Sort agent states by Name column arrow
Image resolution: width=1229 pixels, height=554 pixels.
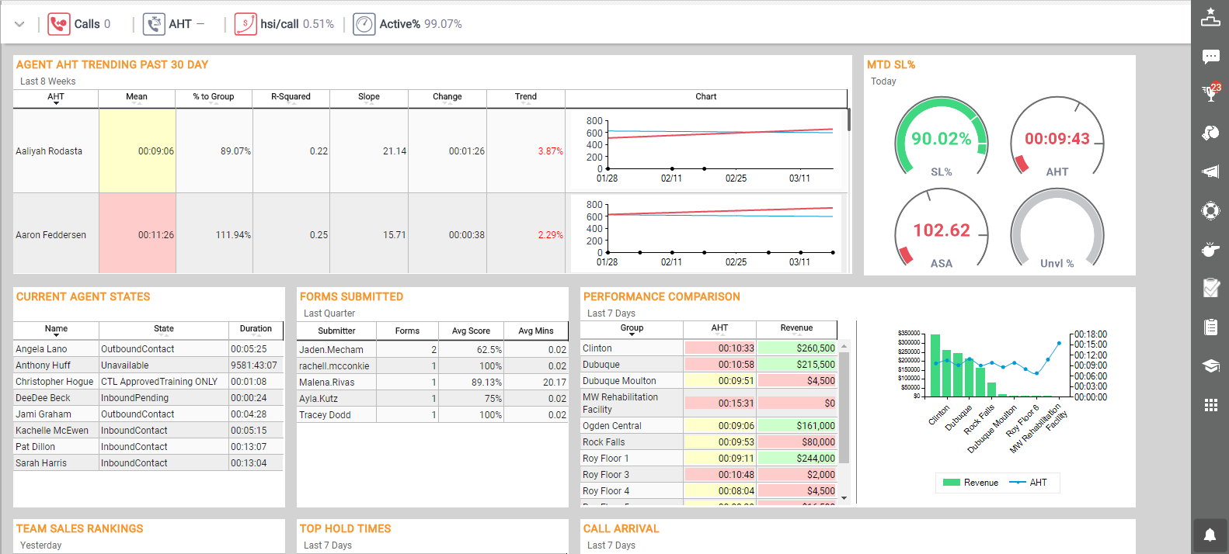(56, 335)
